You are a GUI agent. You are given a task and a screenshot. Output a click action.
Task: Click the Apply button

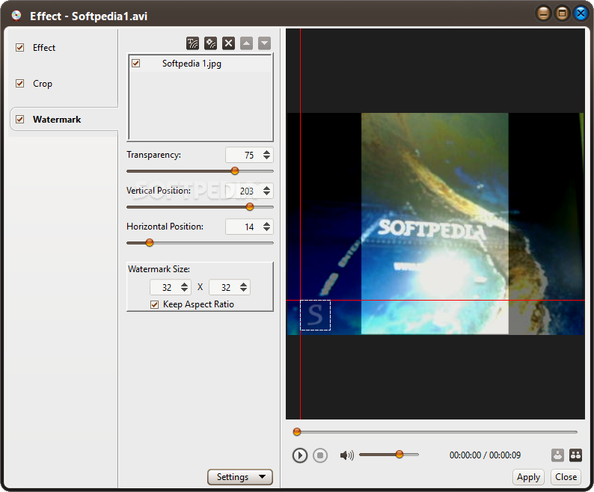coord(528,477)
